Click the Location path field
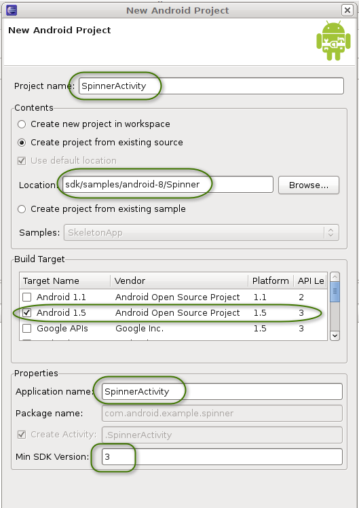 (168, 184)
